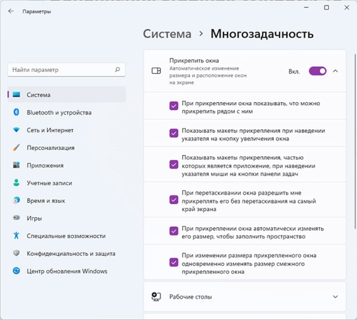Click the Система breadcrumb link
The image size is (357, 320).
click(167, 34)
